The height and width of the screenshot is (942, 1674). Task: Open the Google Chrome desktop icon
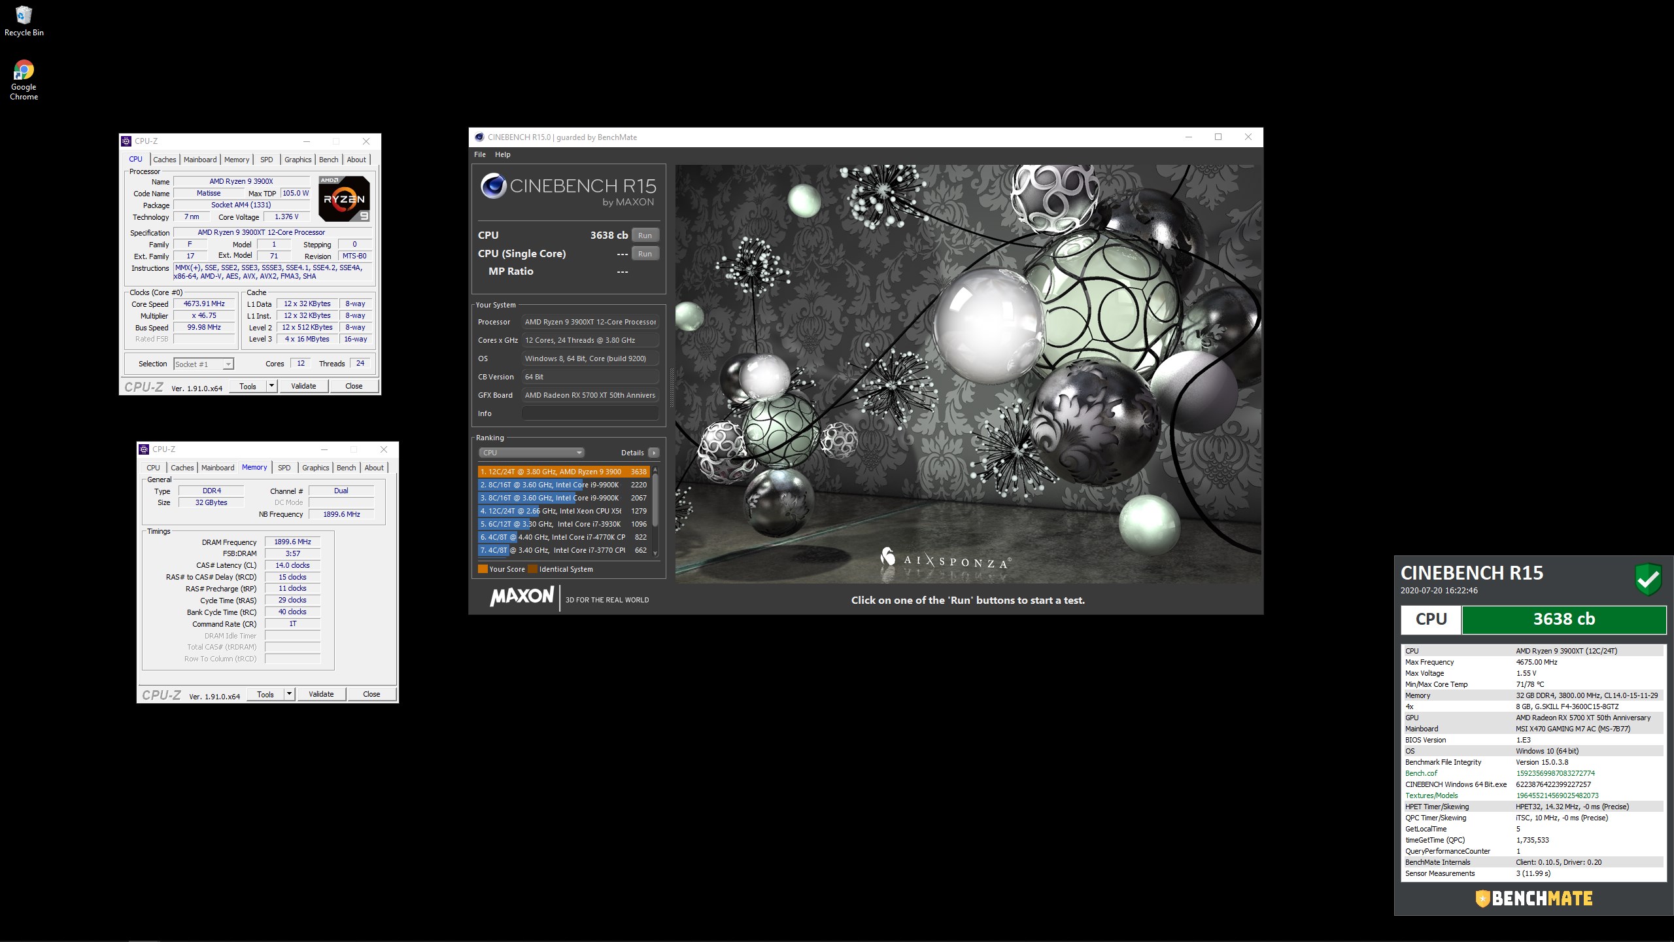pyautogui.click(x=24, y=80)
